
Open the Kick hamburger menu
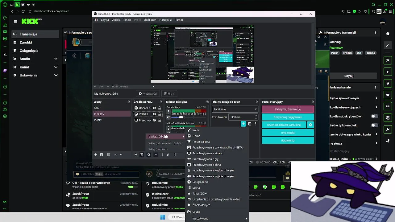(x=15, y=21)
